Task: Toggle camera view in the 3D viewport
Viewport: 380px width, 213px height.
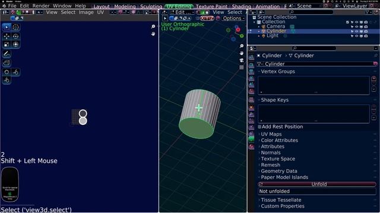Action: tap(242, 60)
